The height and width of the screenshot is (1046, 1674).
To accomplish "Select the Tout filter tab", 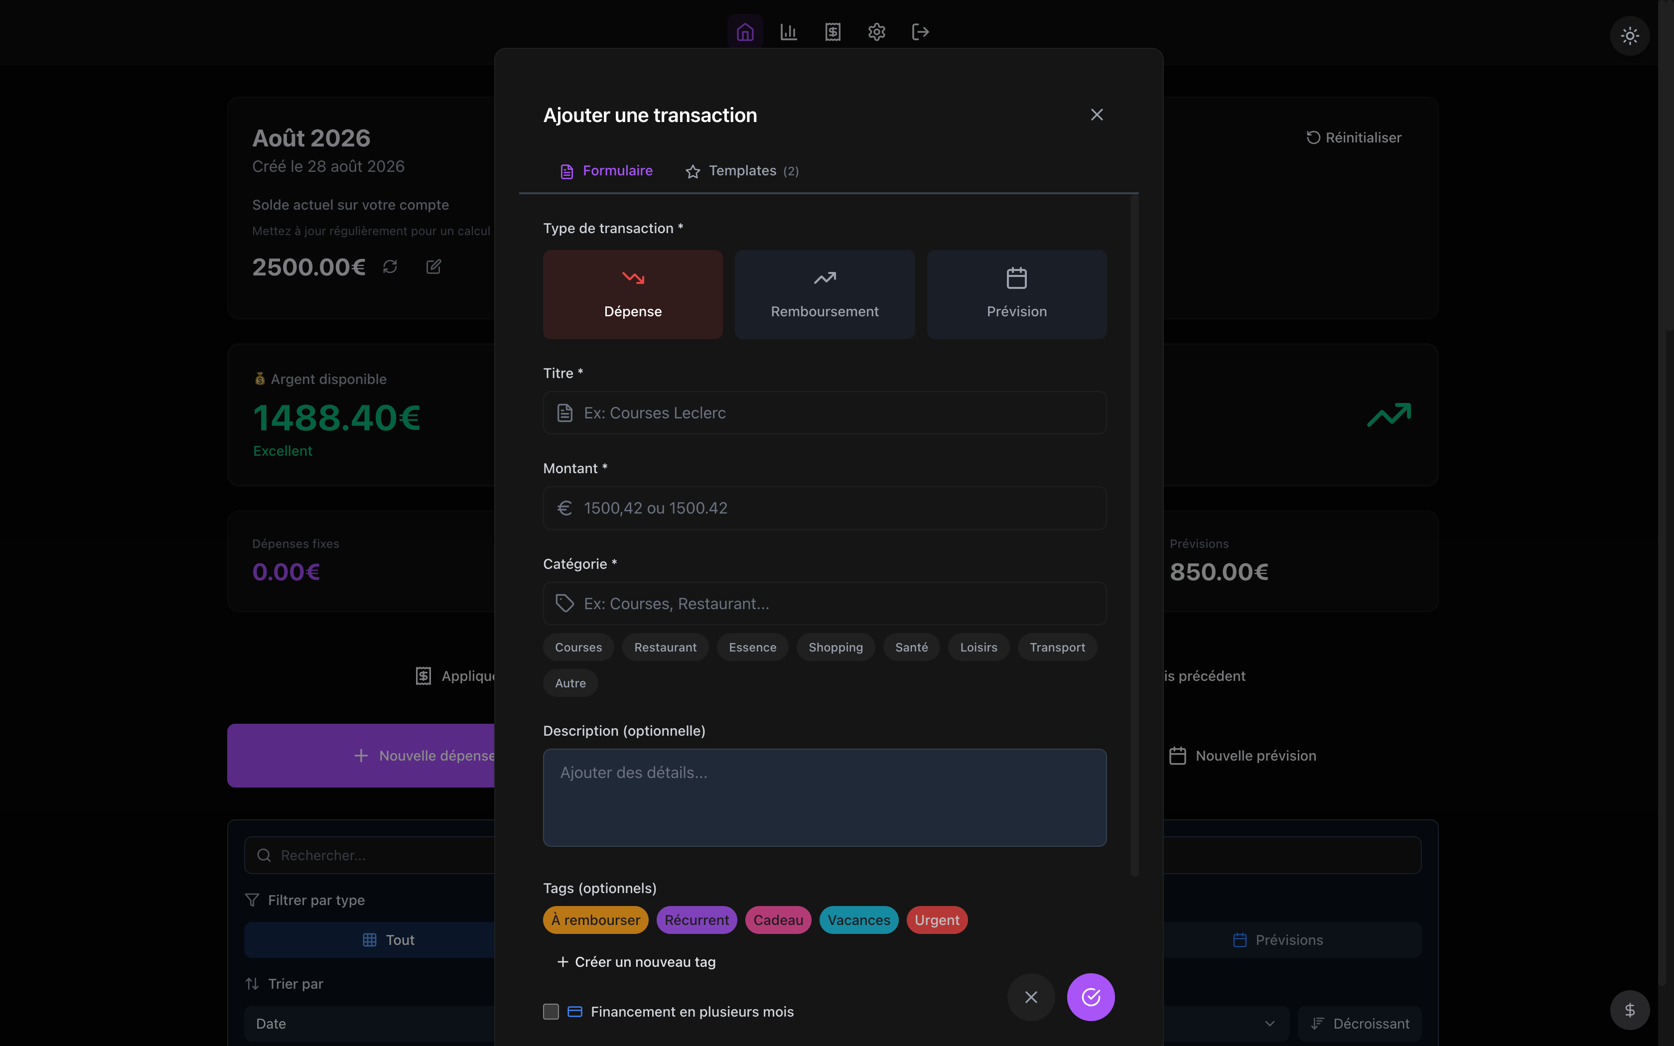I will pos(370,940).
